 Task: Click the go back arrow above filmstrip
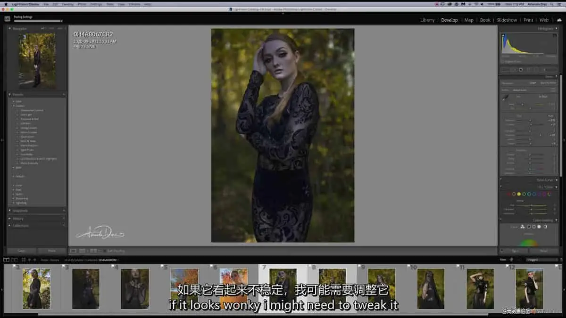click(29, 260)
